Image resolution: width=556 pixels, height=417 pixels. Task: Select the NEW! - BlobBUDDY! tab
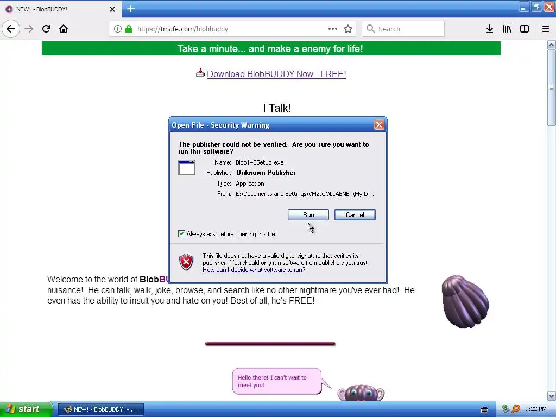tap(61, 9)
